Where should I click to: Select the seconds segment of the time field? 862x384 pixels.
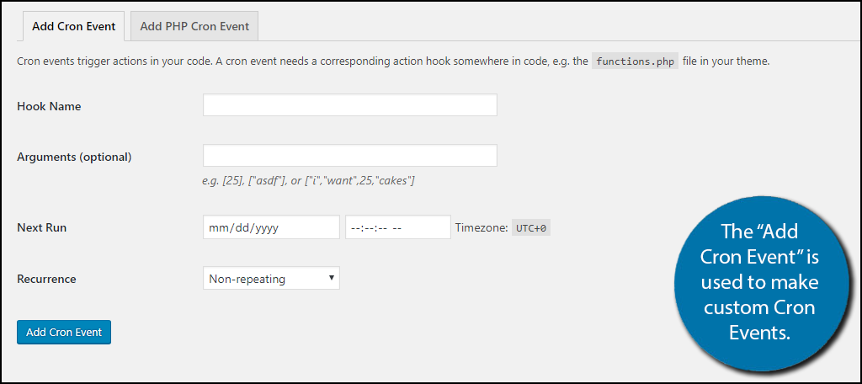coord(381,227)
